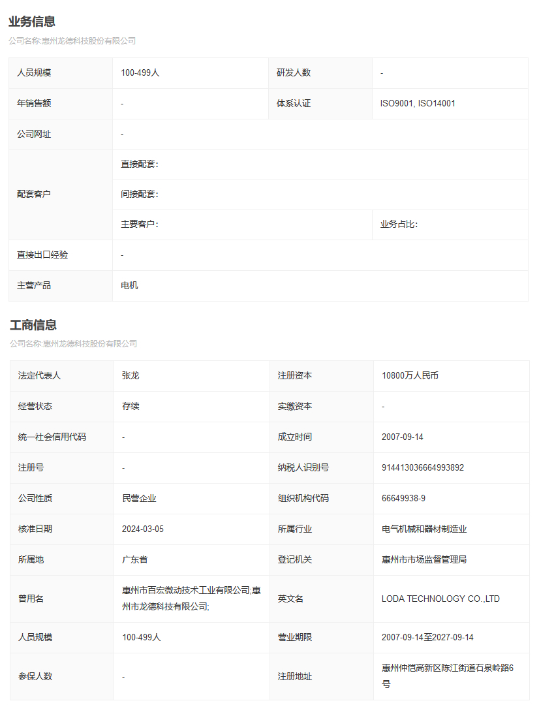539x718 pixels.
Task: Click the 统一社会信用代码 label
Action: [x=52, y=437]
